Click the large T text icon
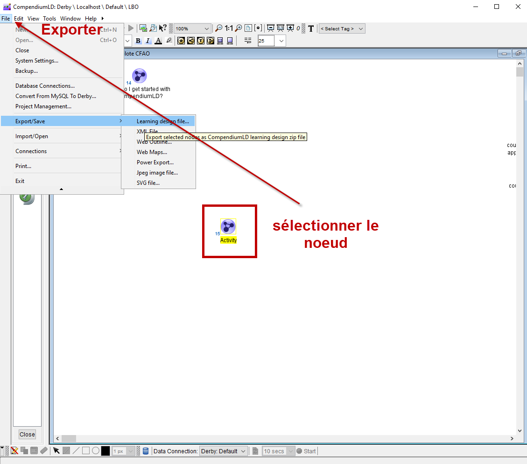This screenshot has height=464, width=527. (x=311, y=28)
